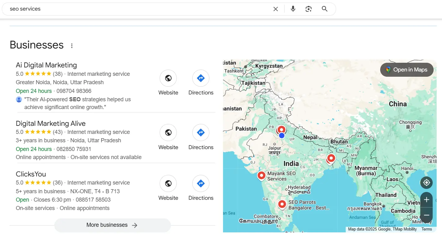
Task: Click the magnifying glass search icon
Action: [325, 9]
